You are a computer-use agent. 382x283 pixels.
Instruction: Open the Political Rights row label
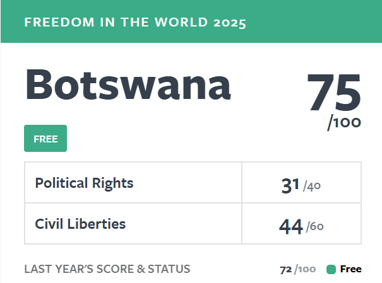coord(84,183)
